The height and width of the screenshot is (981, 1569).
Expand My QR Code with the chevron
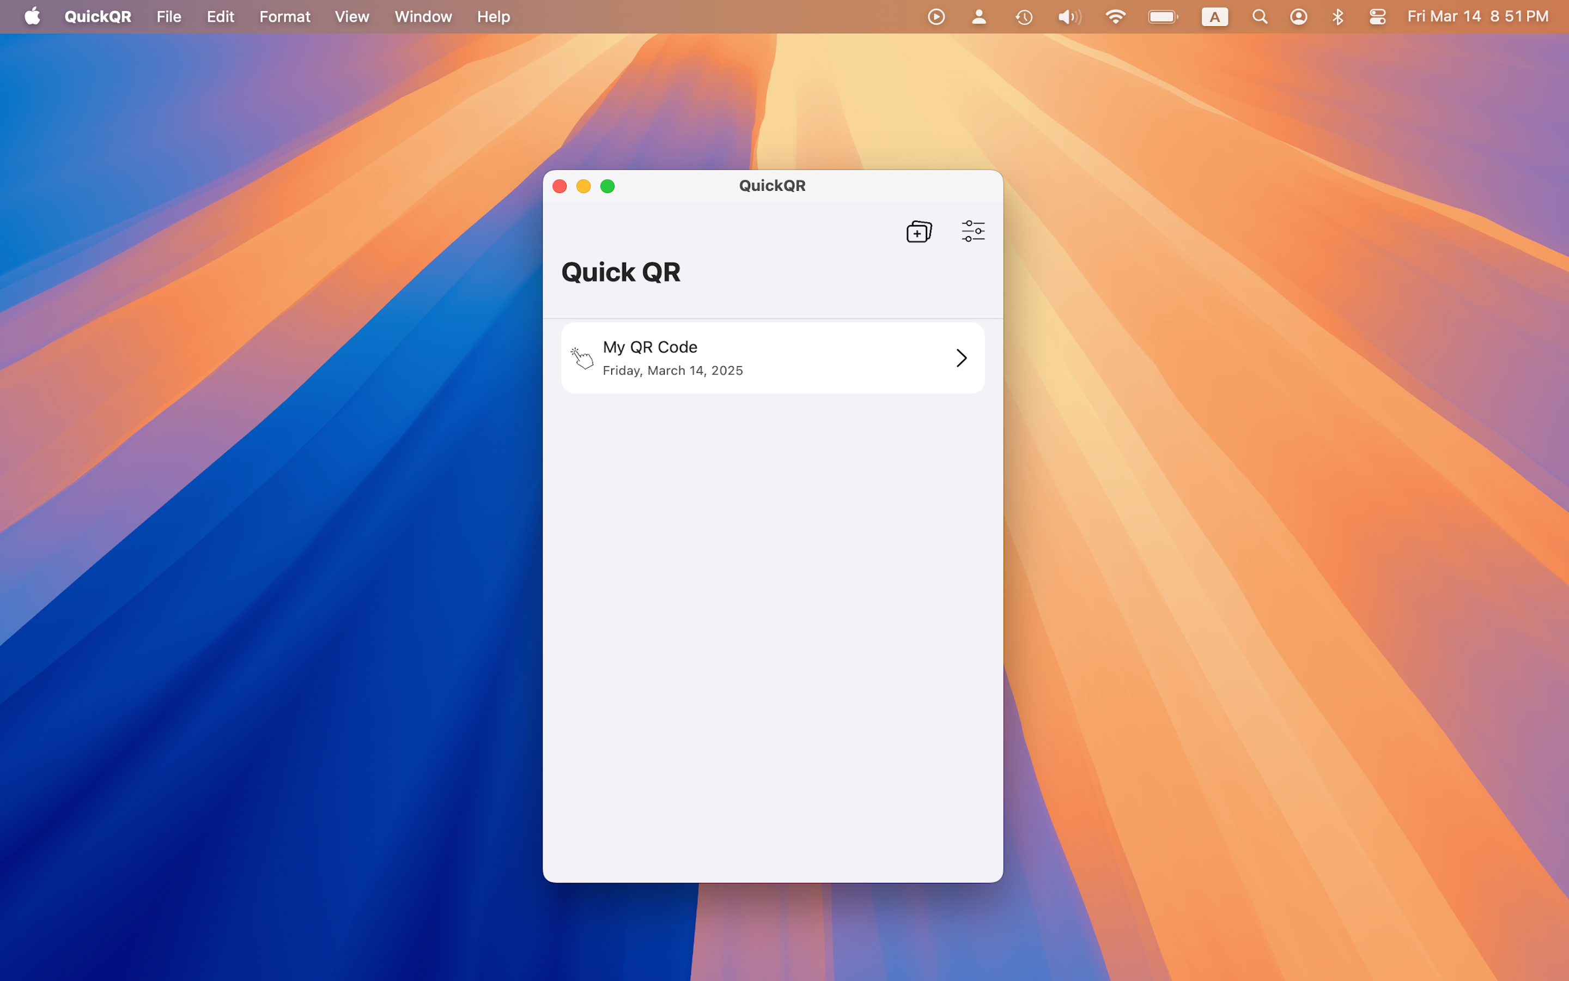pyautogui.click(x=962, y=358)
